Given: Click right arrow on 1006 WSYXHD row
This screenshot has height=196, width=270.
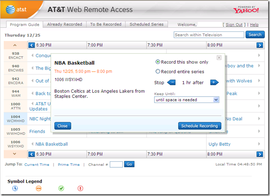Looking at the screenshot, I should (259, 144).
